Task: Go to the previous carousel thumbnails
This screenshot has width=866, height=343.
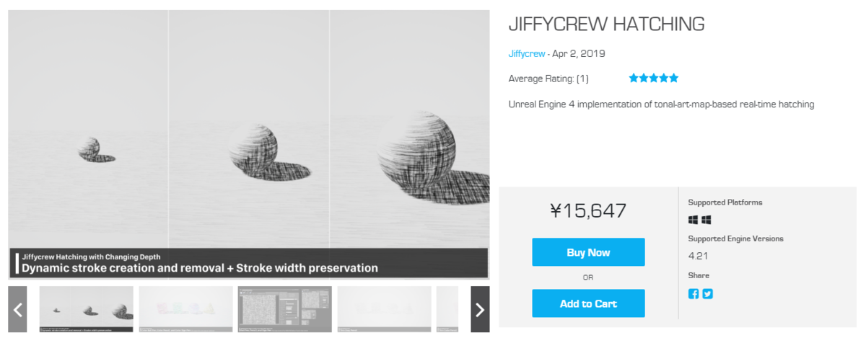Action: 18,309
